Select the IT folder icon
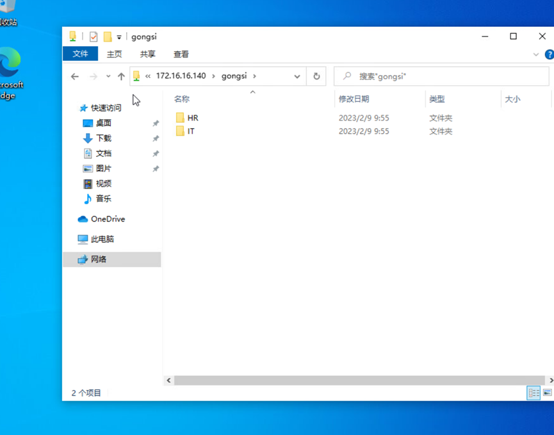The image size is (554, 435). click(180, 131)
